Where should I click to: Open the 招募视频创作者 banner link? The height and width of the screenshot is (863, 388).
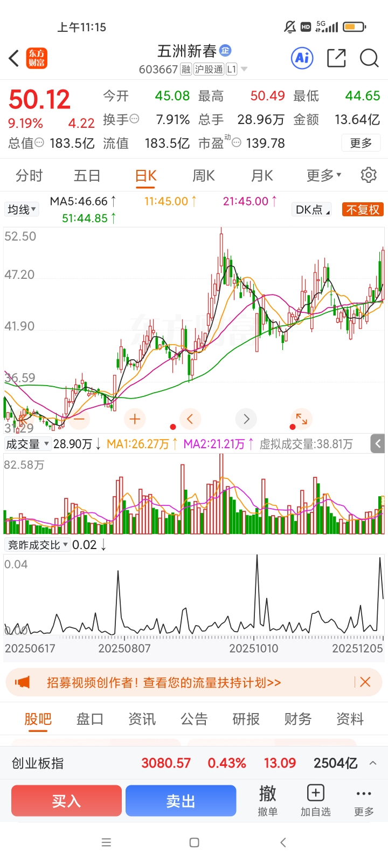tap(164, 682)
